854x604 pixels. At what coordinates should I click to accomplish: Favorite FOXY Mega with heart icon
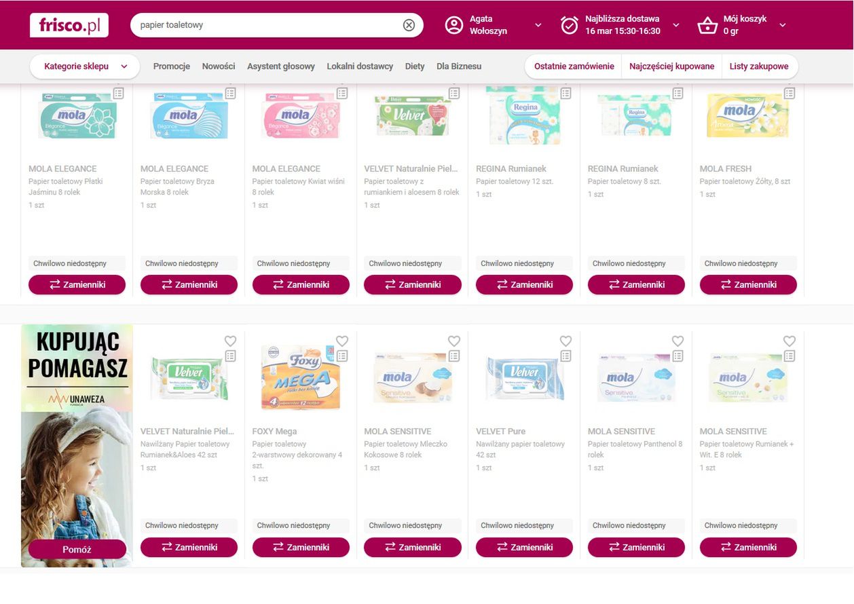[x=342, y=341]
